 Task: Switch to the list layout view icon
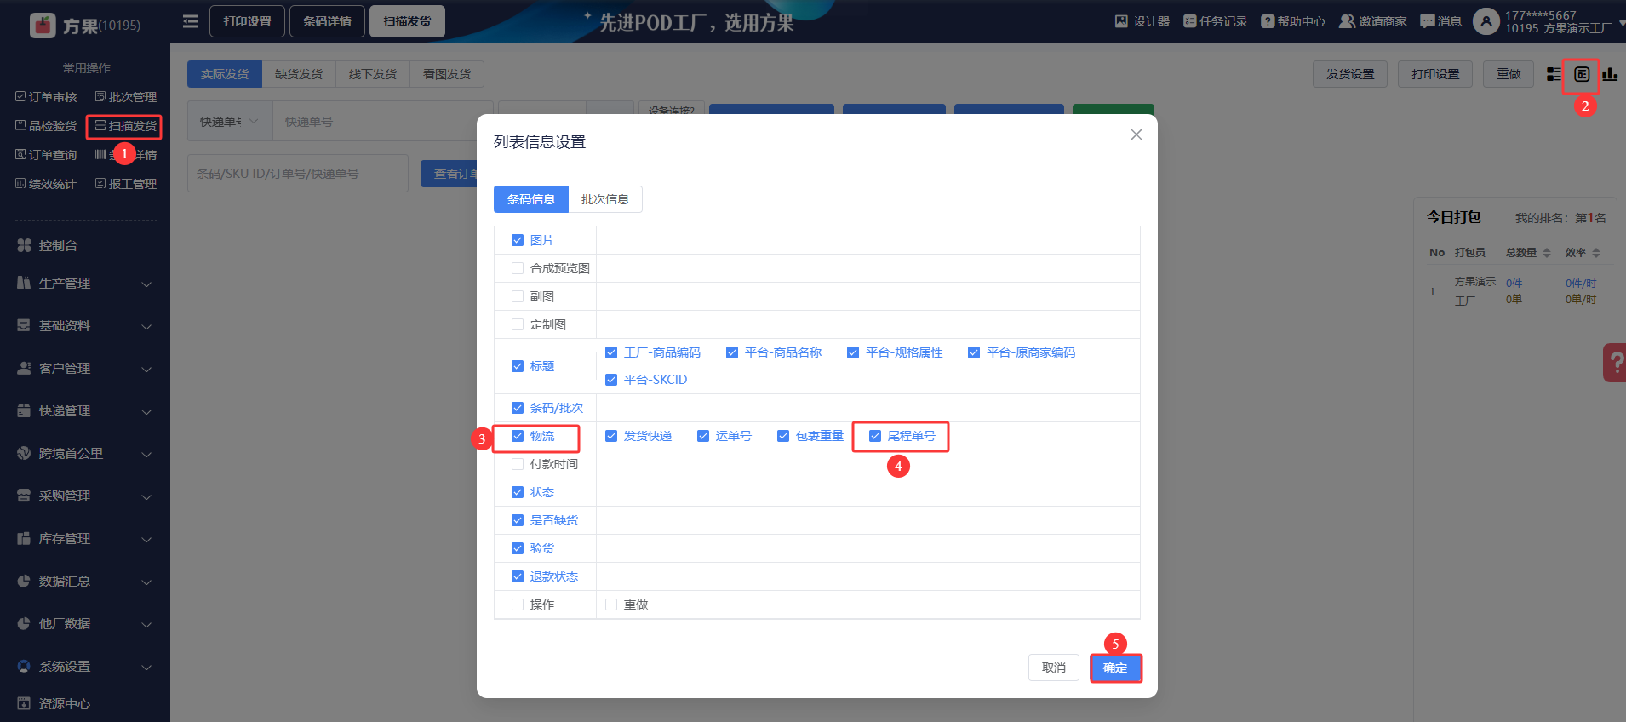coord(1554,74)
